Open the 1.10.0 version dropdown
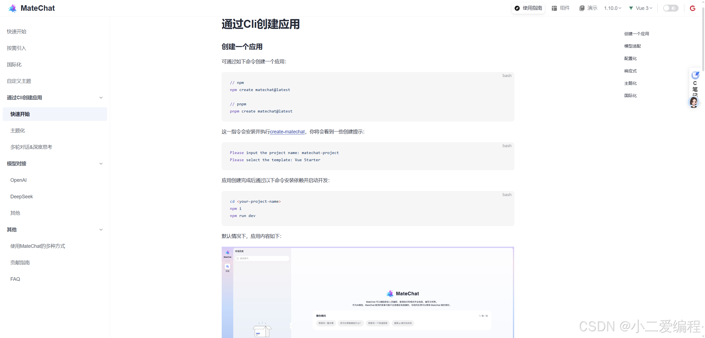The width and height of the screenshot is (705, 338). 612,8
